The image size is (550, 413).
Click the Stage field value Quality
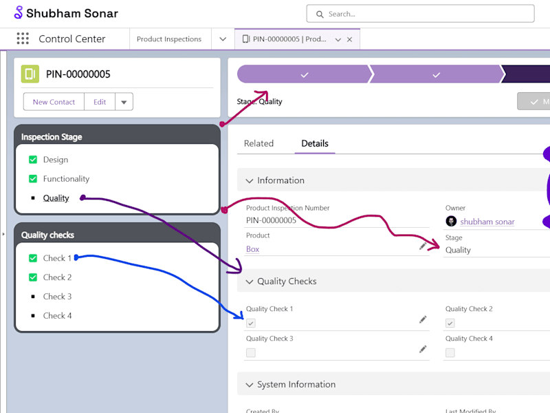(458, 250)
